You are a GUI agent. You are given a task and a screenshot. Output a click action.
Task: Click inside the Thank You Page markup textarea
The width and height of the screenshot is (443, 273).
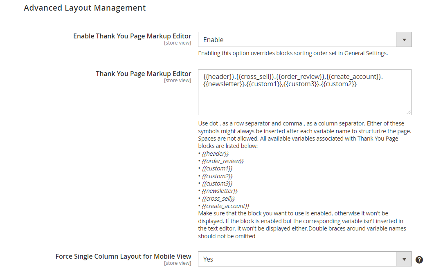coord(305,92)
